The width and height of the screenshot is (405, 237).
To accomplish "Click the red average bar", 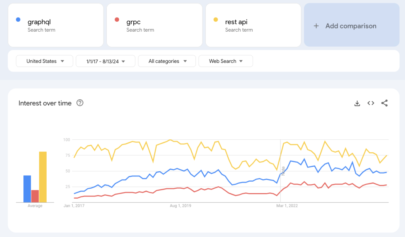I will pyautogui.click(x=35, y=196).
